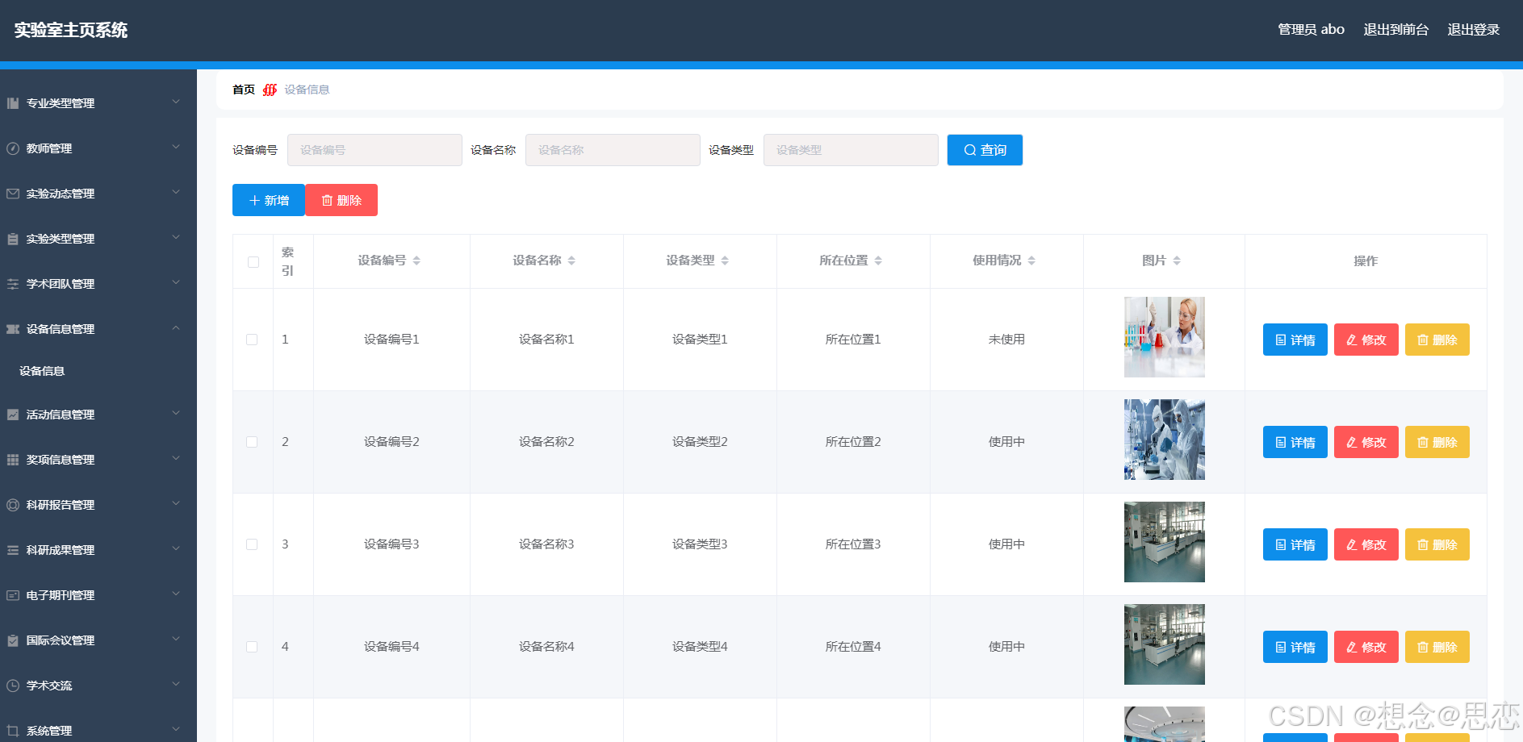Expand 实验类型管理 menu chevron
This screenshot has width=1523, height=742.
pyautogui.click(x=176, y=238)
